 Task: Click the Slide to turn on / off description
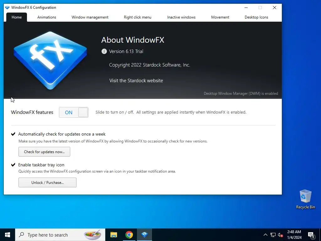171,112
